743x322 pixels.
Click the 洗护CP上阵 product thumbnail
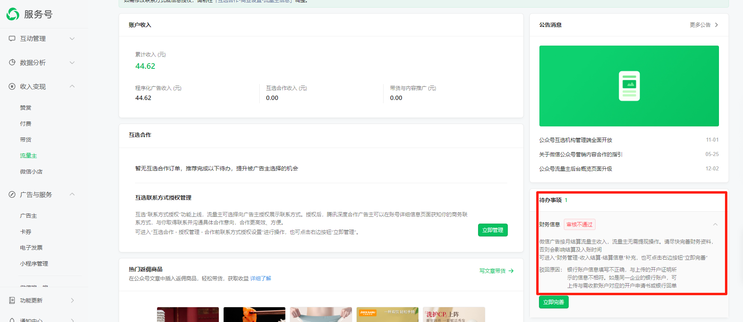[454, 314]
